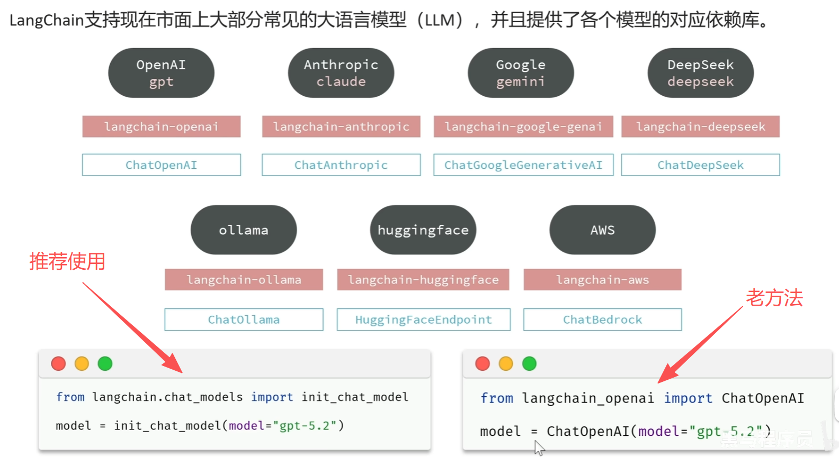Select the langchain-ollama package label
The width and height of the screenshot is (839, 457).
click(244, 279)
